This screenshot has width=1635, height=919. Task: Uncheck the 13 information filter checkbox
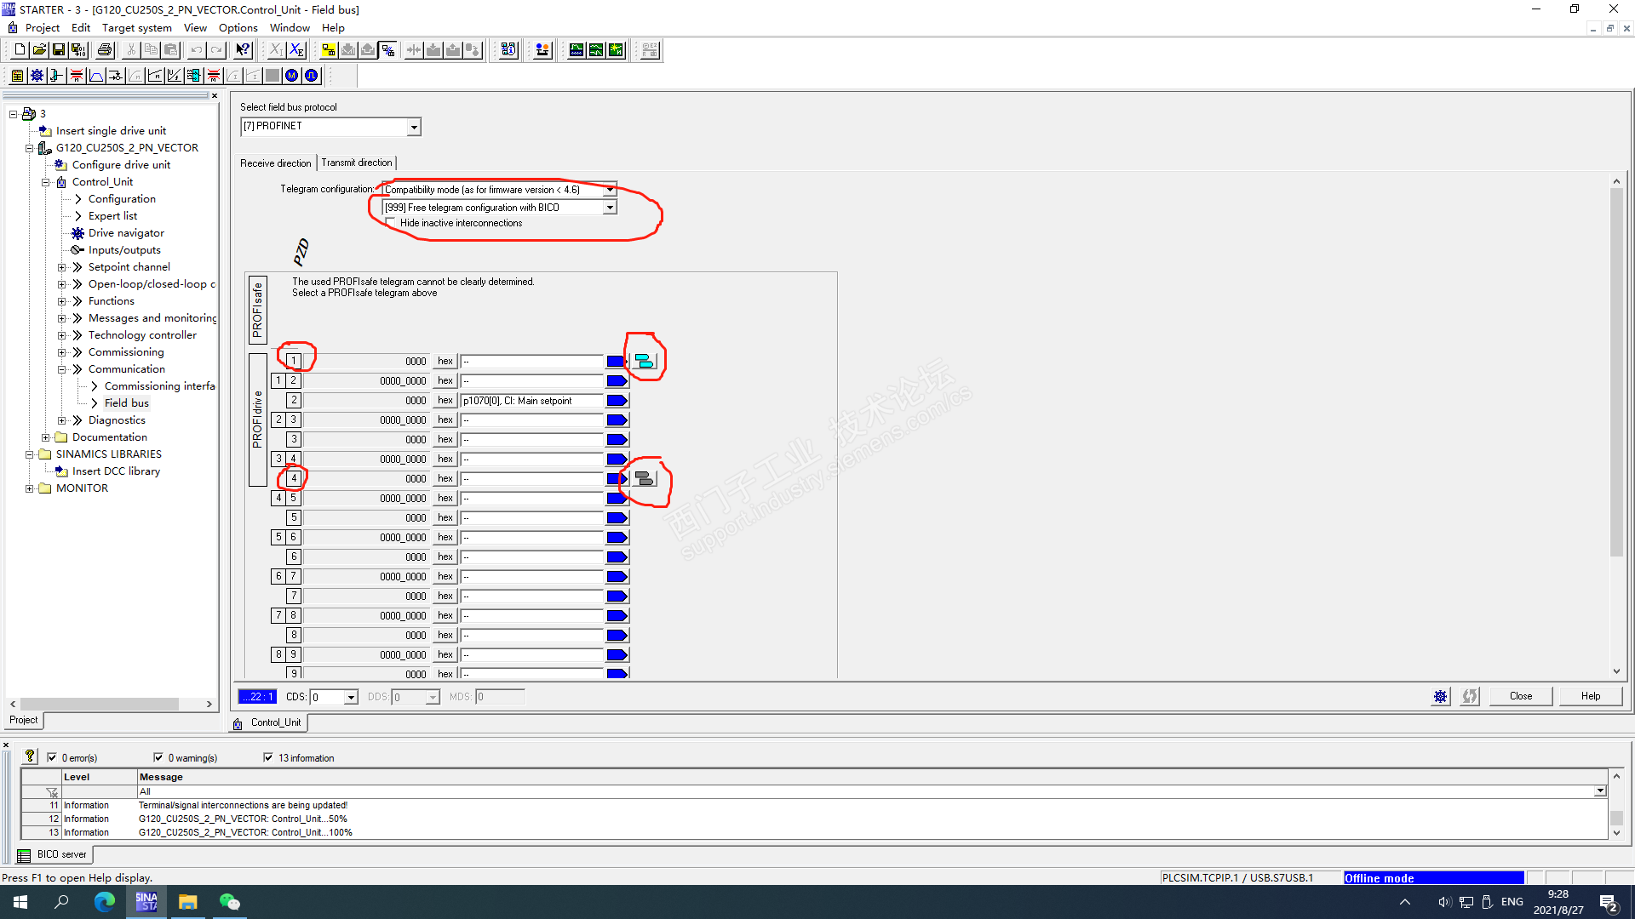[x=268, y=757]
